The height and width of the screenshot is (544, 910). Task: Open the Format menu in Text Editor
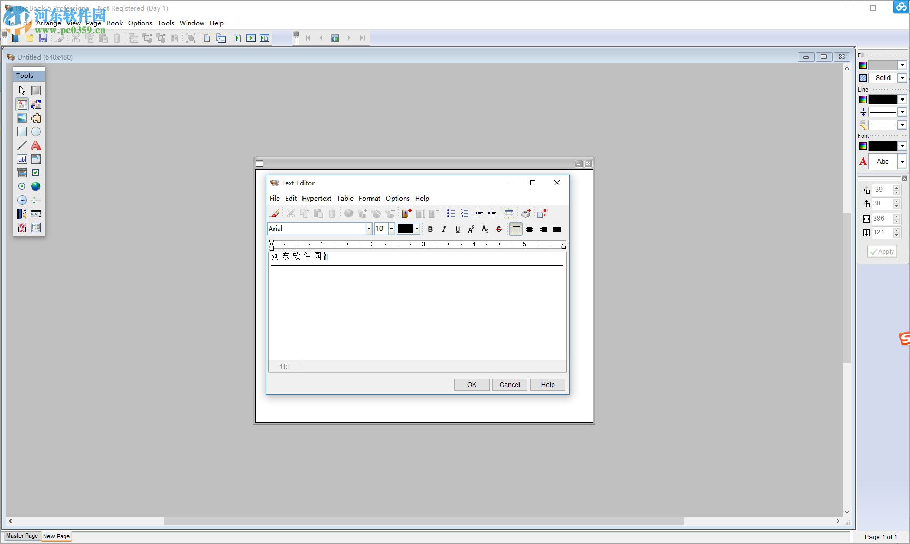[x=369, y=199]
